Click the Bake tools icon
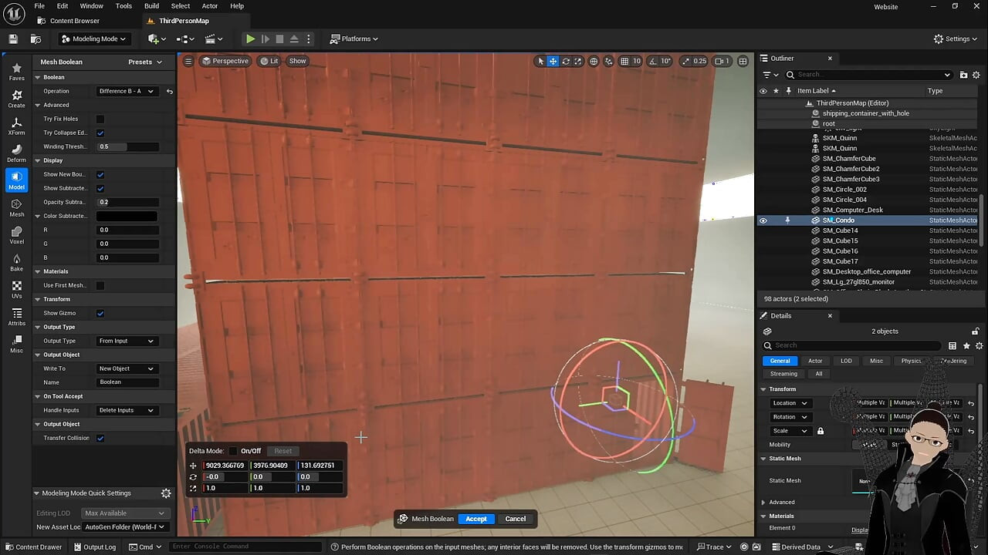The height and width of the screenshot is (555, 988). tap(16, 262)
